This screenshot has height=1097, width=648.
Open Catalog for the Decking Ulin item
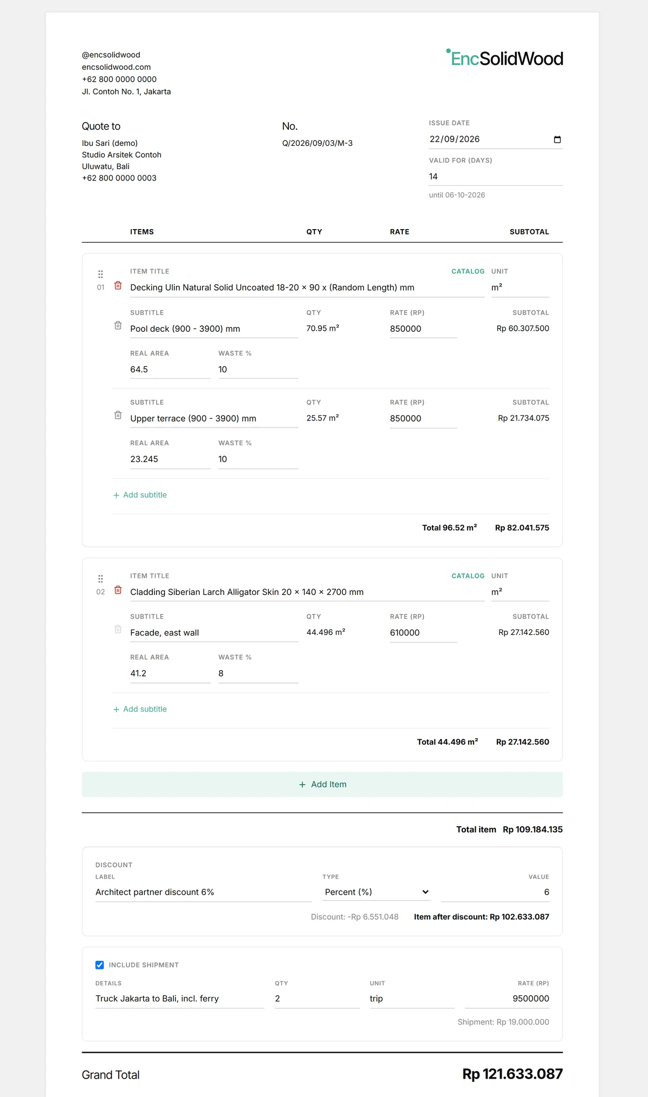click(468, 271)
